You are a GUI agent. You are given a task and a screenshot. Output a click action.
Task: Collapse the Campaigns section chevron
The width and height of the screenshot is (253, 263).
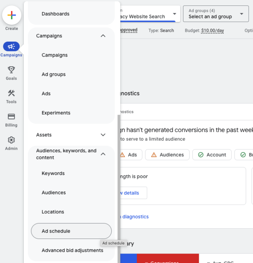coord(103,36)
